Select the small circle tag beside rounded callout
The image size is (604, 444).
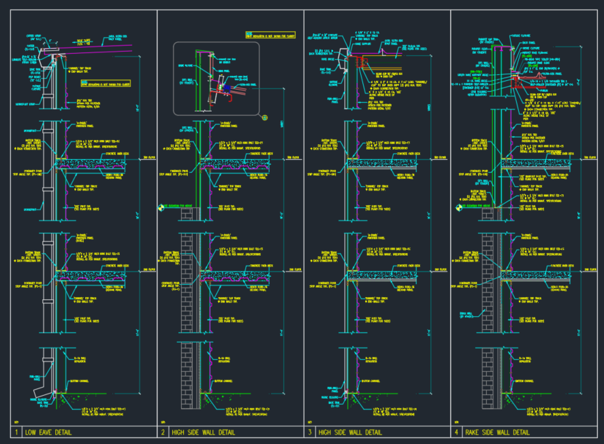[x=264, y=117]
